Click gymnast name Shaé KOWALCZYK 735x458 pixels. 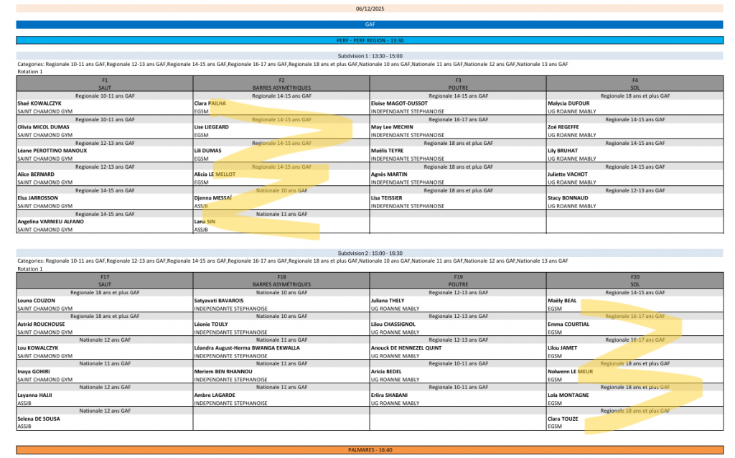[x=40, y=103]
